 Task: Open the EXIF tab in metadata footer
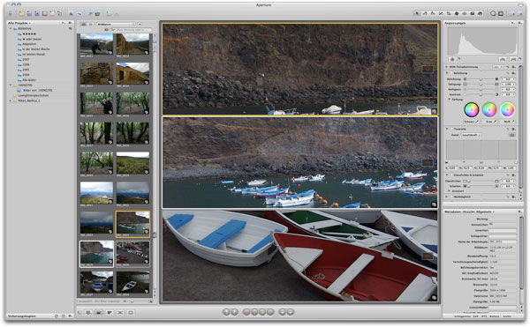475,316
